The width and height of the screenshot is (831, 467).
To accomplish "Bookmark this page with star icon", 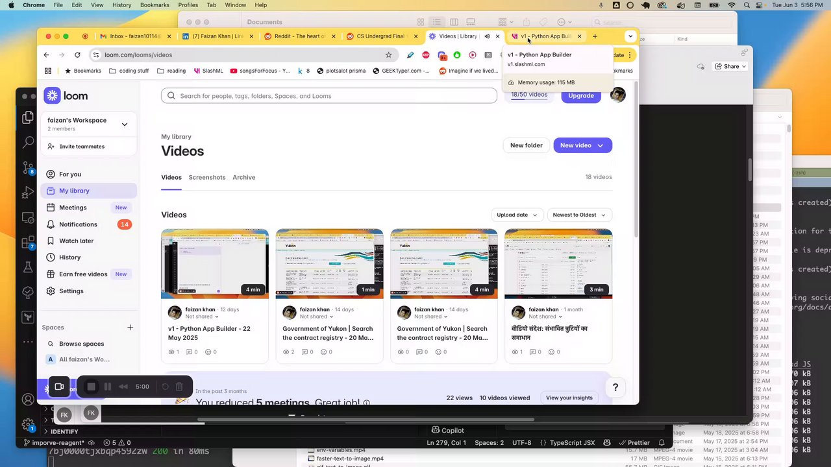I will pyautogui.click(x=388, y=55).
